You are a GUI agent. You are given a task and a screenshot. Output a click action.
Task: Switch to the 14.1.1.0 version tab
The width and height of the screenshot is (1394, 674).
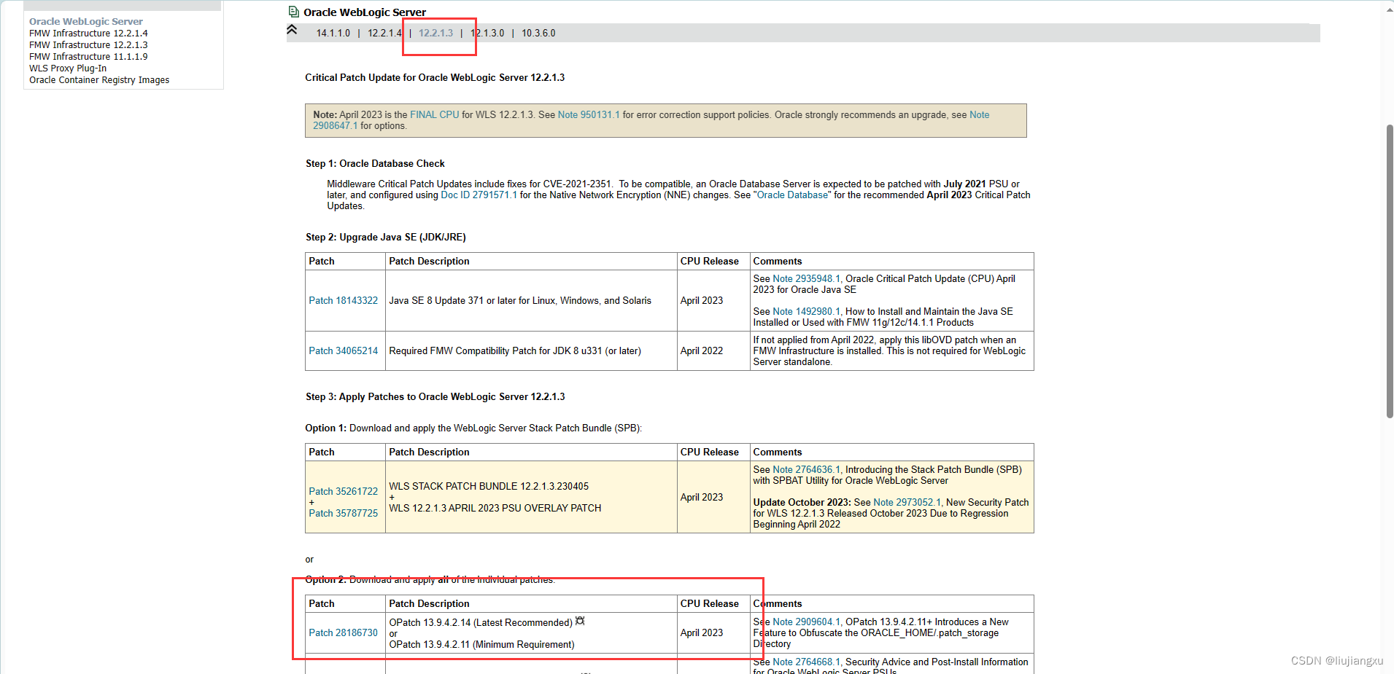(333, 34)
